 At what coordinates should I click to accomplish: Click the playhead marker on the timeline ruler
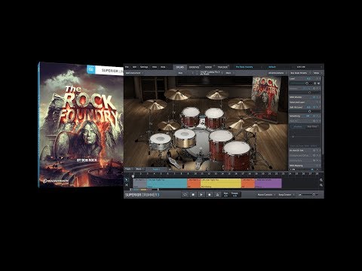pos(133,176)
